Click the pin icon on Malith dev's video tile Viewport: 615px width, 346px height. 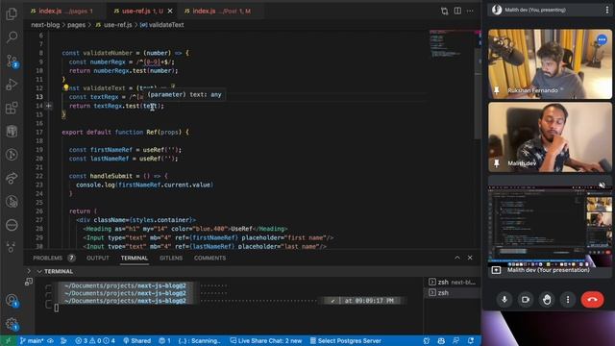pyautogui.click(x=497, y=163)
